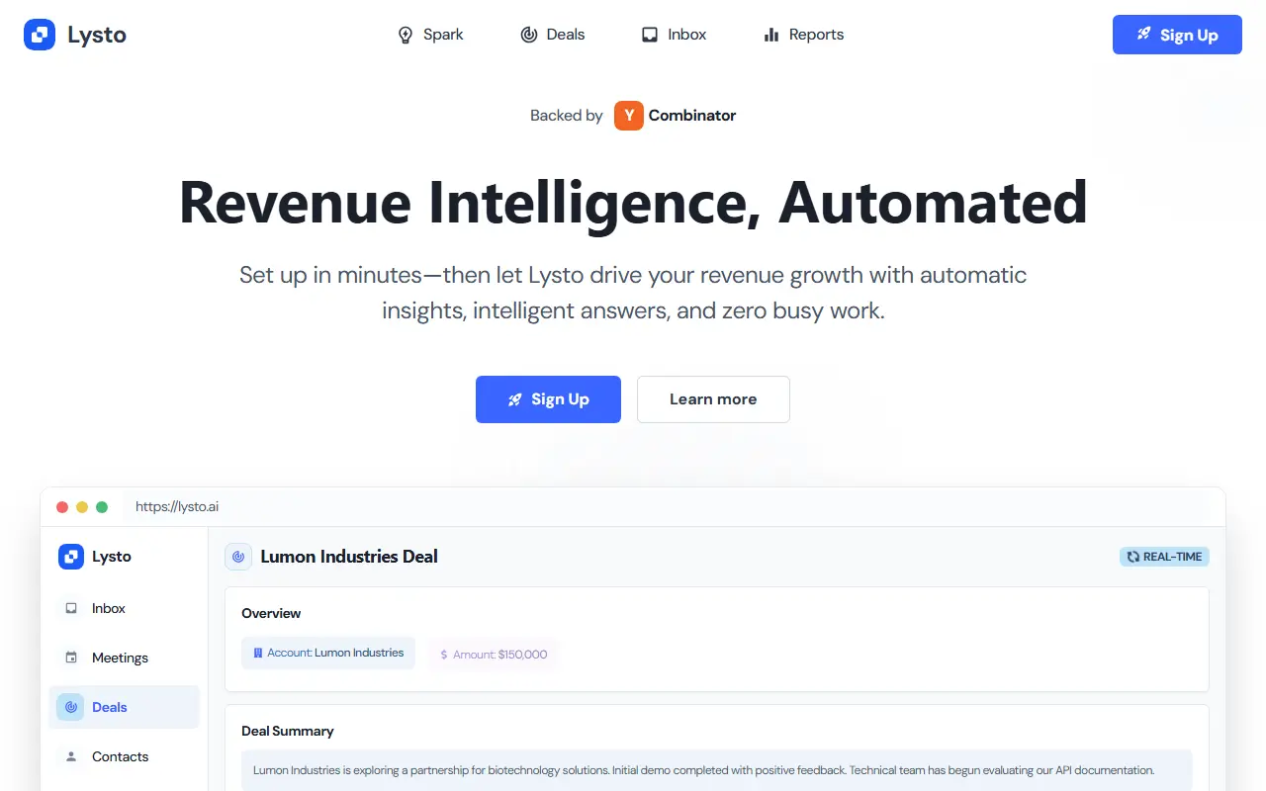Click the Deals target icon in navbar
This screenshot has height=791, width=1266.
click(529, 35)
